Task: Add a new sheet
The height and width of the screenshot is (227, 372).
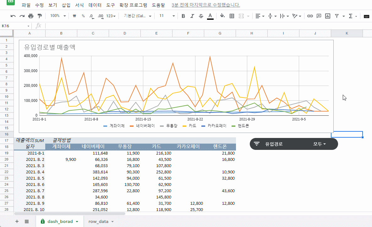Action: click(17, 222)
